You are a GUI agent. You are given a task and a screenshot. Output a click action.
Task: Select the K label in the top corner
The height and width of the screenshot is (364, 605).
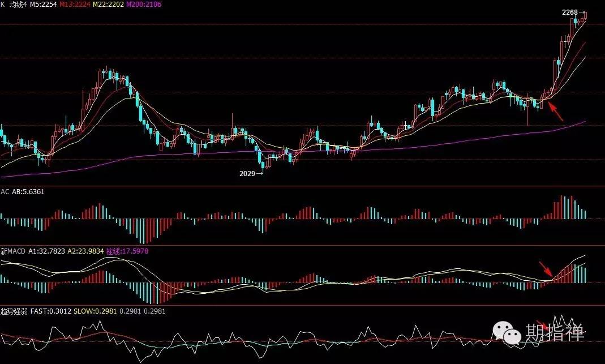[3, 5]
